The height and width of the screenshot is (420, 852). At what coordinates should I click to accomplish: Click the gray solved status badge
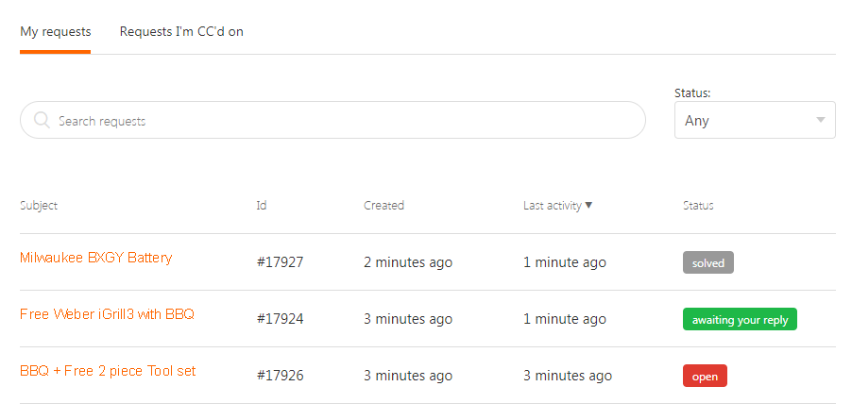(708, 262)
